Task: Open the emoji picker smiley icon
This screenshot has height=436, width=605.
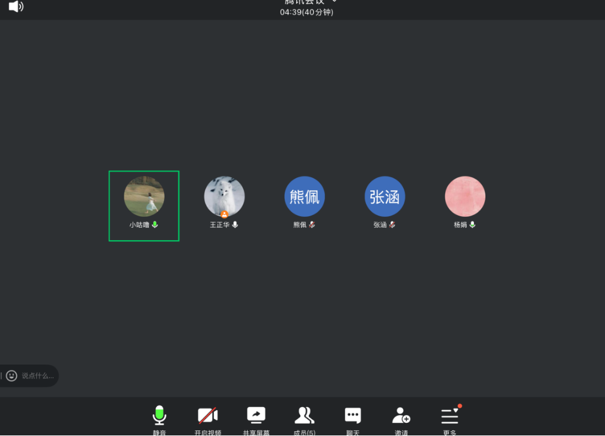Action: point(12,375)
